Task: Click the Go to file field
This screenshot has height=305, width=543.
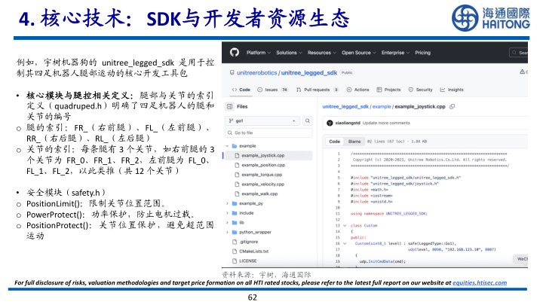Action: [268, 133]
